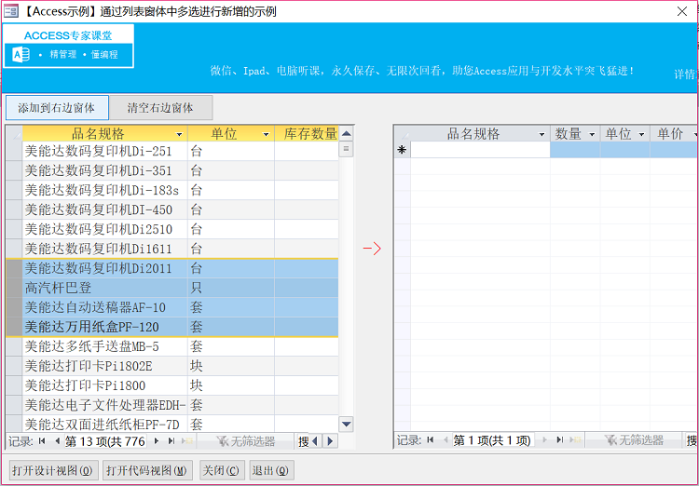Click the left list vertical scrollbar thumb
The image size is (699, 486).
(346, 149)
